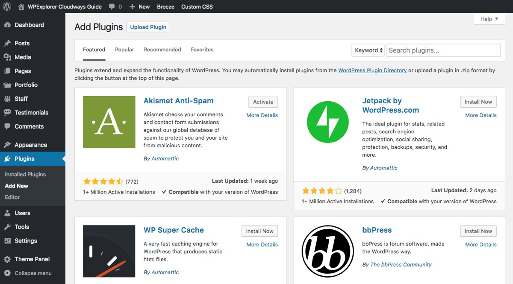This screenshot has height=284, width=513.
Task: Open WPExplorer Cloudways Guide site name
Action: click(65, 7)
